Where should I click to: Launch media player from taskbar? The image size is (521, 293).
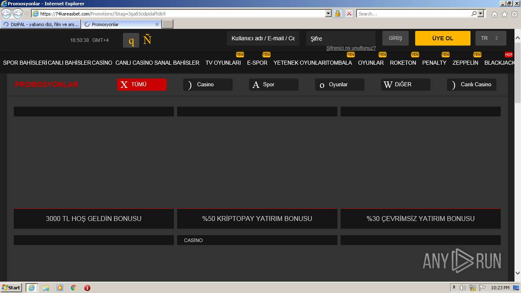click(60, 288)
